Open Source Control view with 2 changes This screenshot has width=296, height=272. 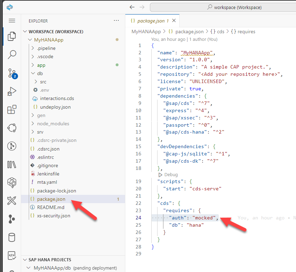point(12,73)
